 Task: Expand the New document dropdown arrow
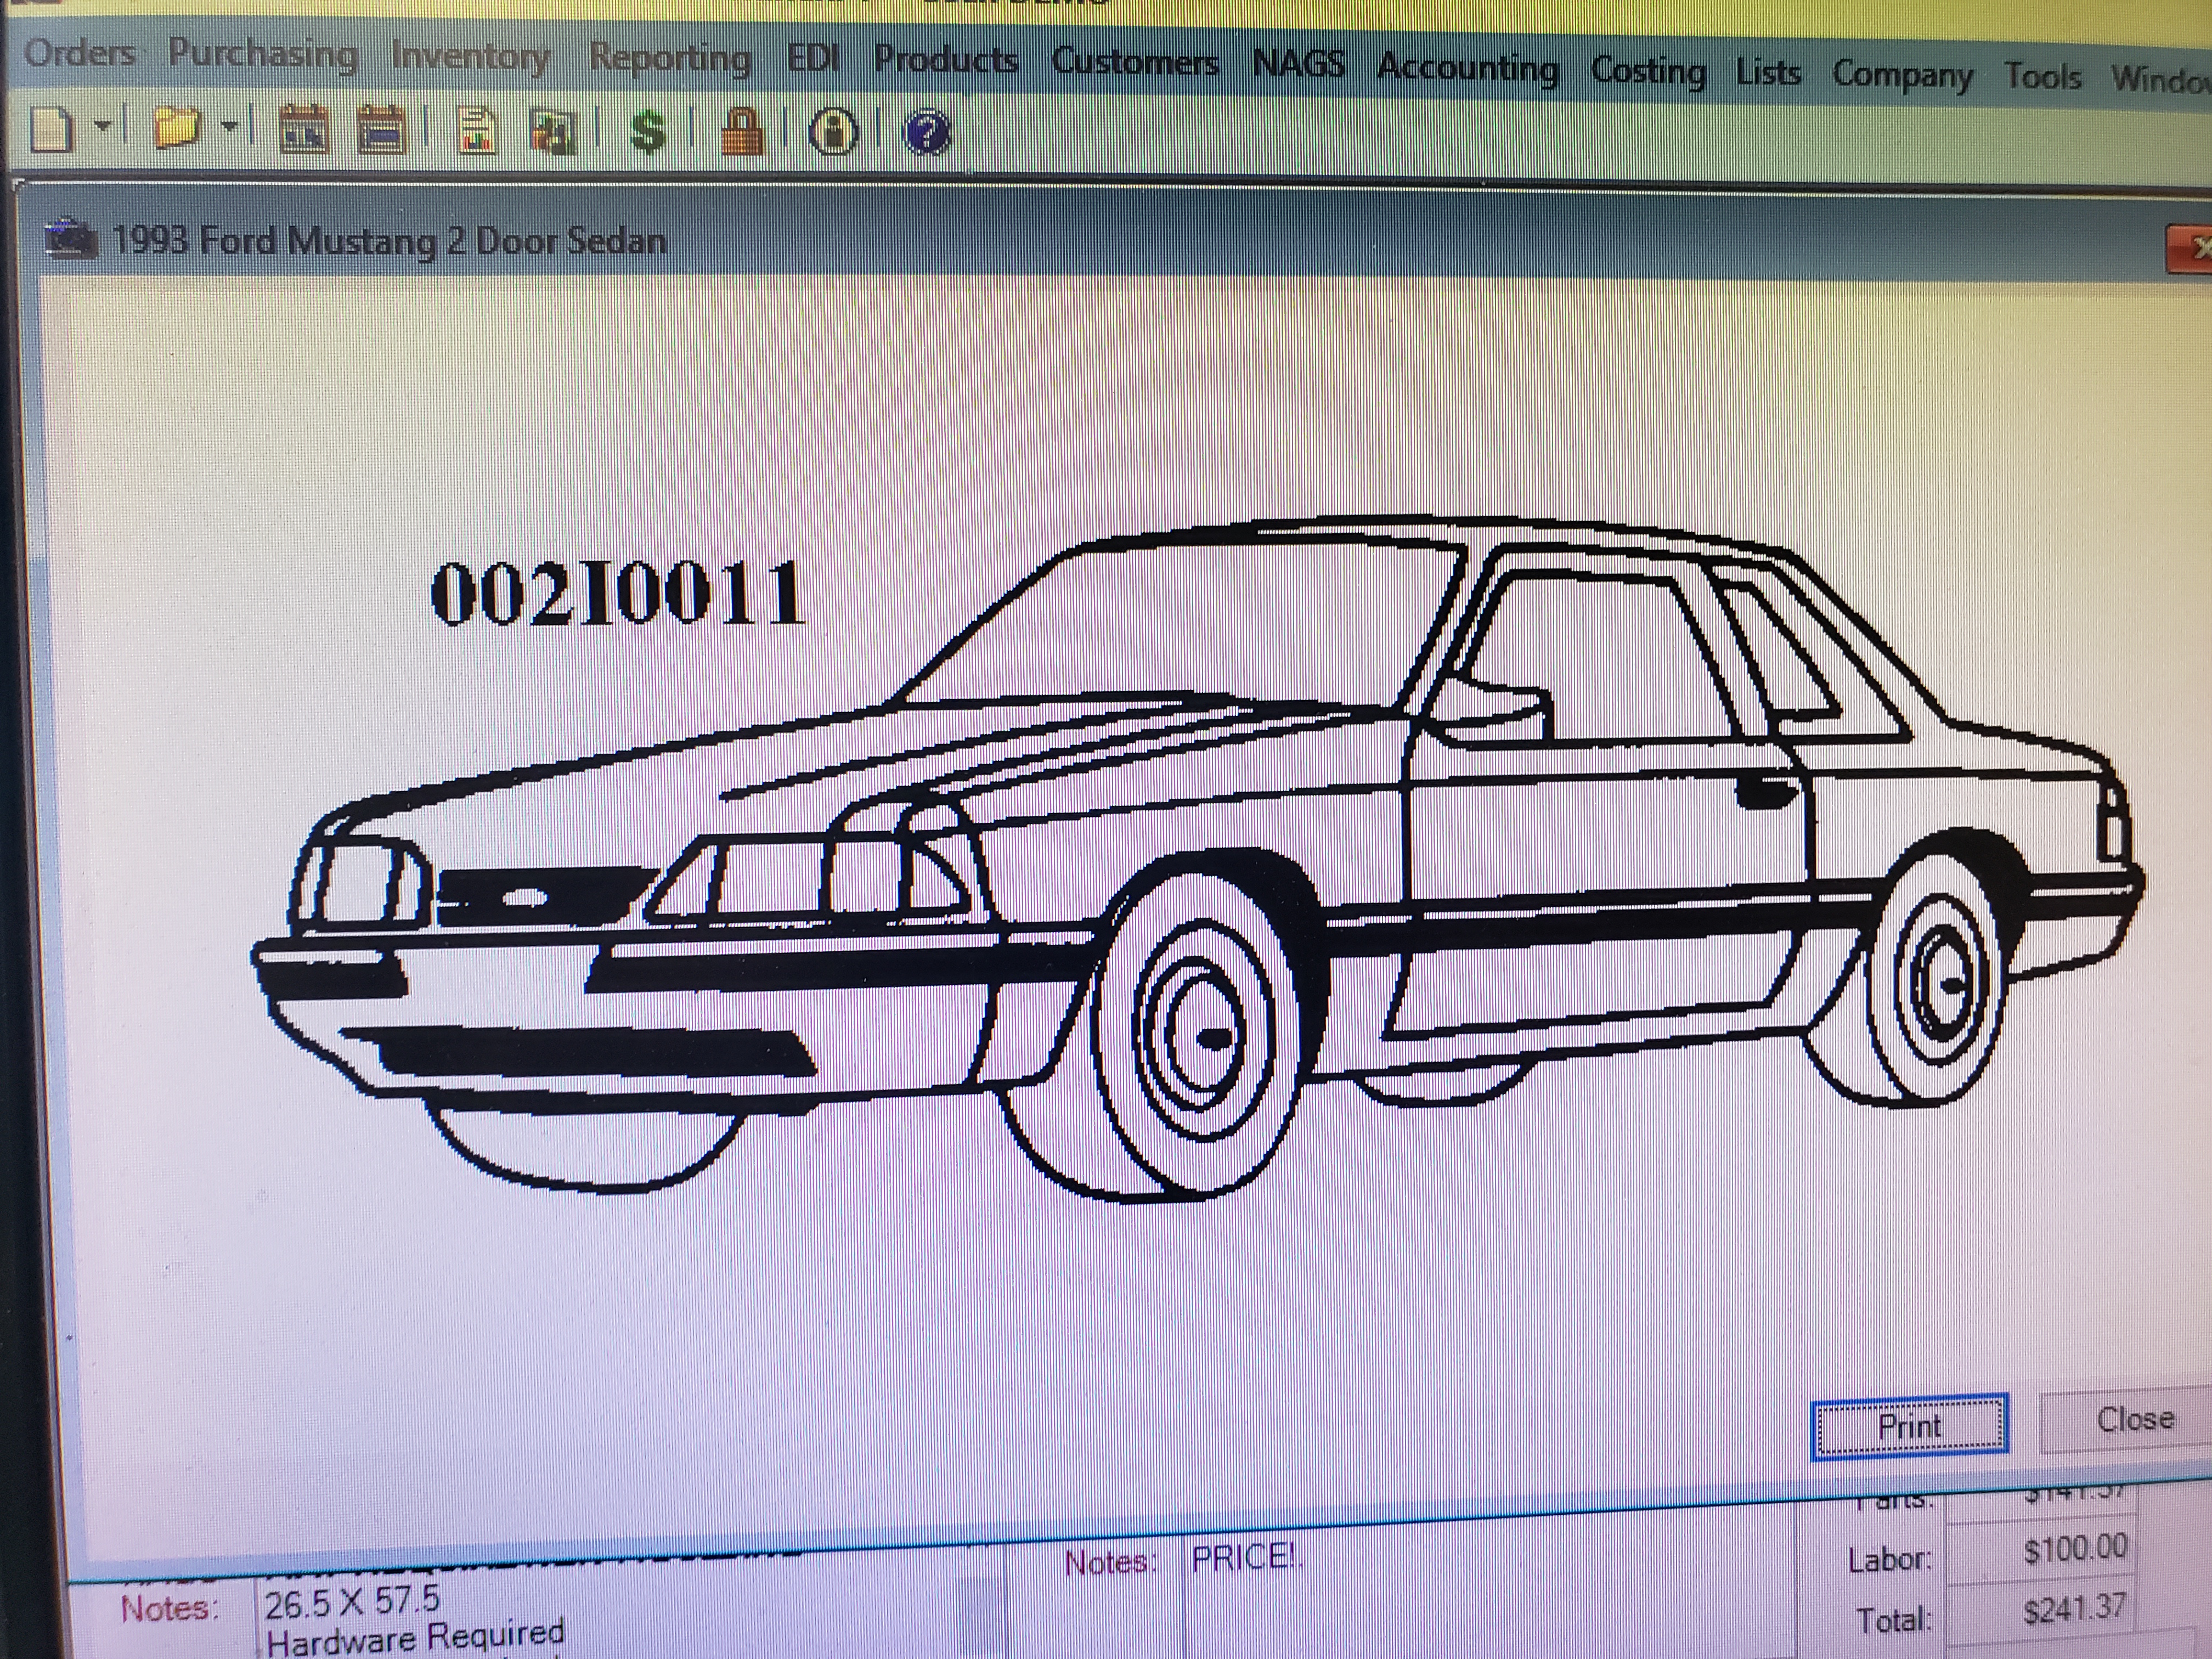click(x=103, y=127)
